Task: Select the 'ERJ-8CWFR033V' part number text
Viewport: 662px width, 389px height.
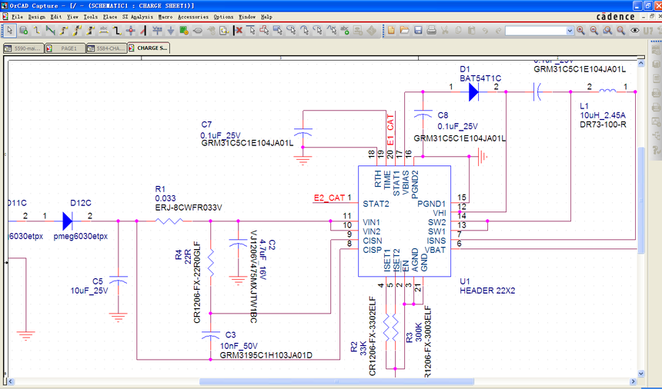Action: (x=189, y=208)
